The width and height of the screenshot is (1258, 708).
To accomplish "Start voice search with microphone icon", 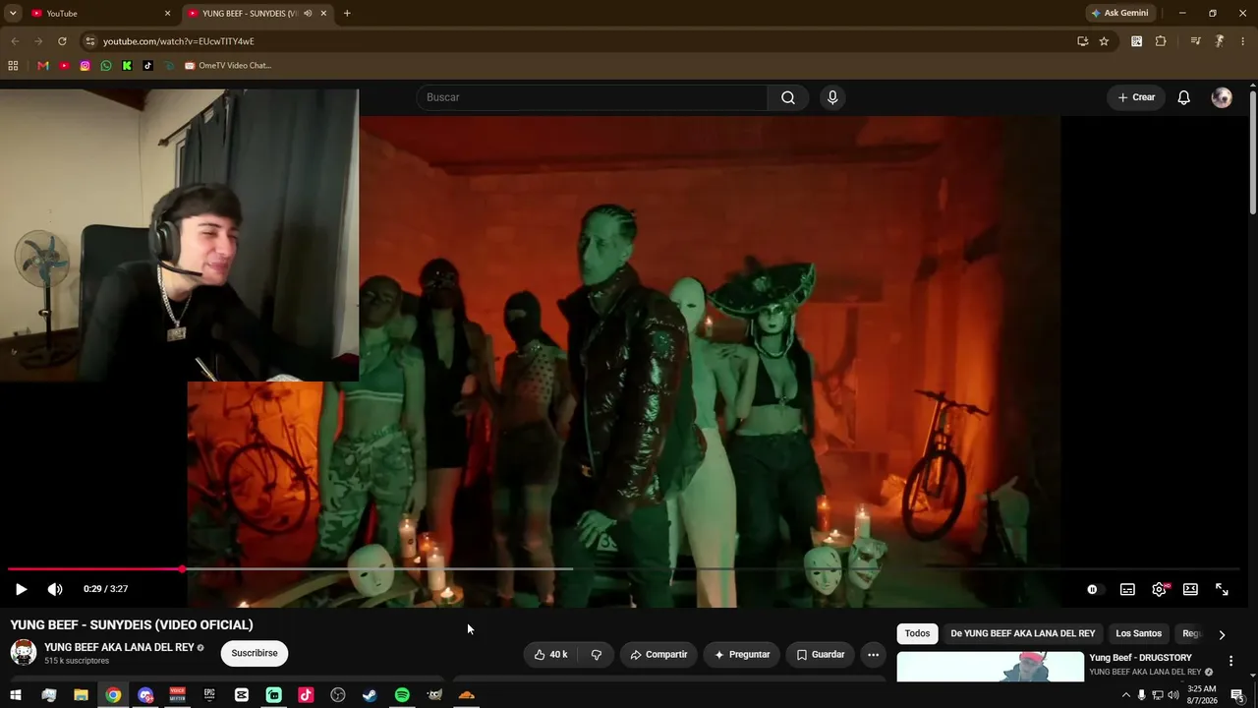I will (832, 97).
